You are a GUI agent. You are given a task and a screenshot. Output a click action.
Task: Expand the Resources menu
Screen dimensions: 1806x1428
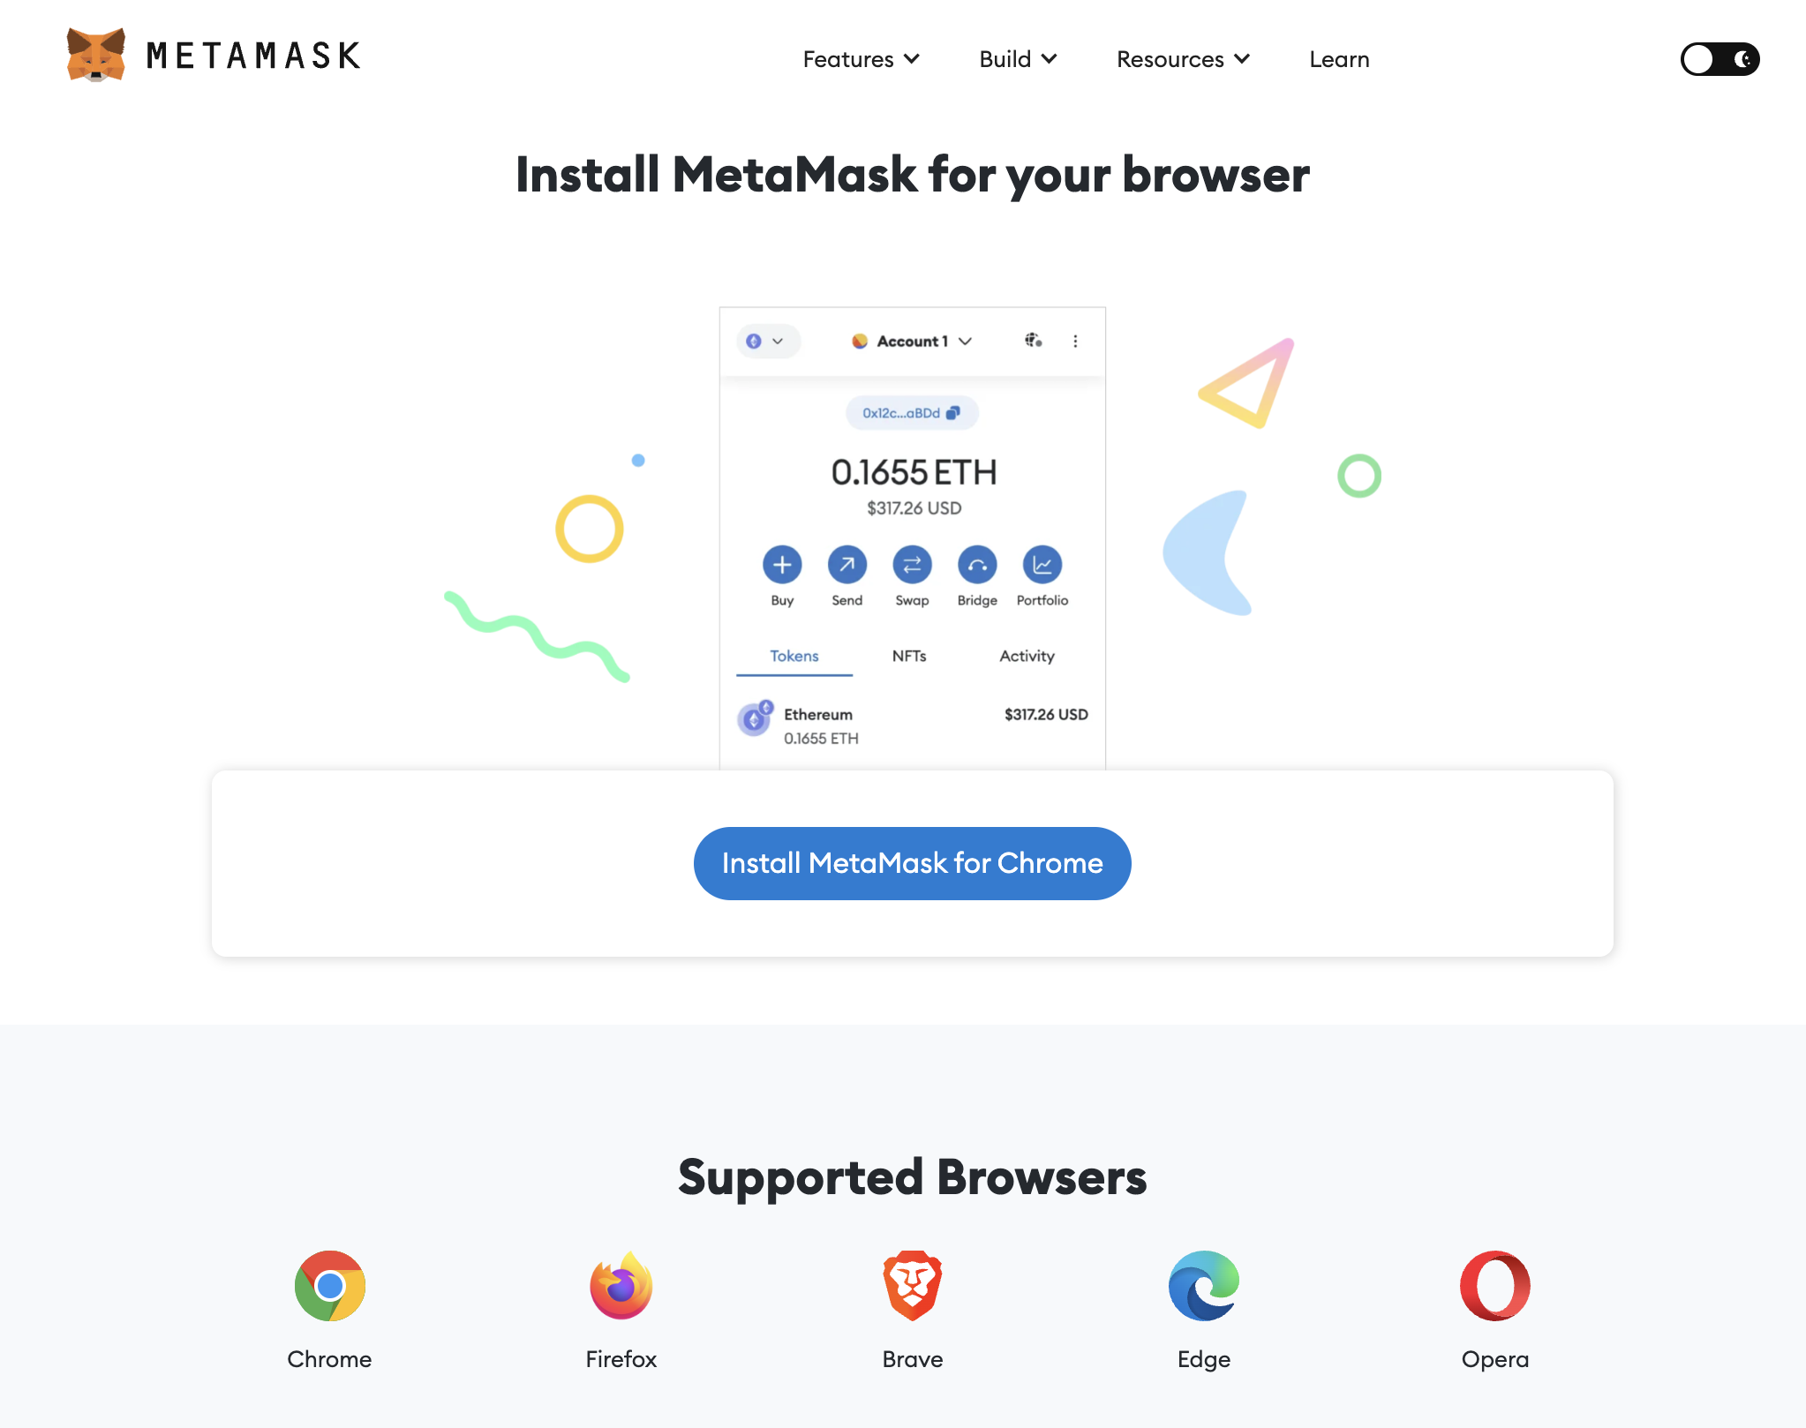(1183, 59)
